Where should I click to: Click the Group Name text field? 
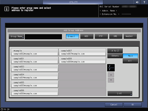[44, 37]
